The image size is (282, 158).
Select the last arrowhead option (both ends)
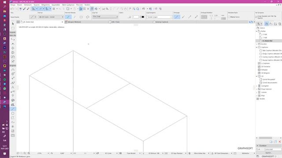coord(196,17)
